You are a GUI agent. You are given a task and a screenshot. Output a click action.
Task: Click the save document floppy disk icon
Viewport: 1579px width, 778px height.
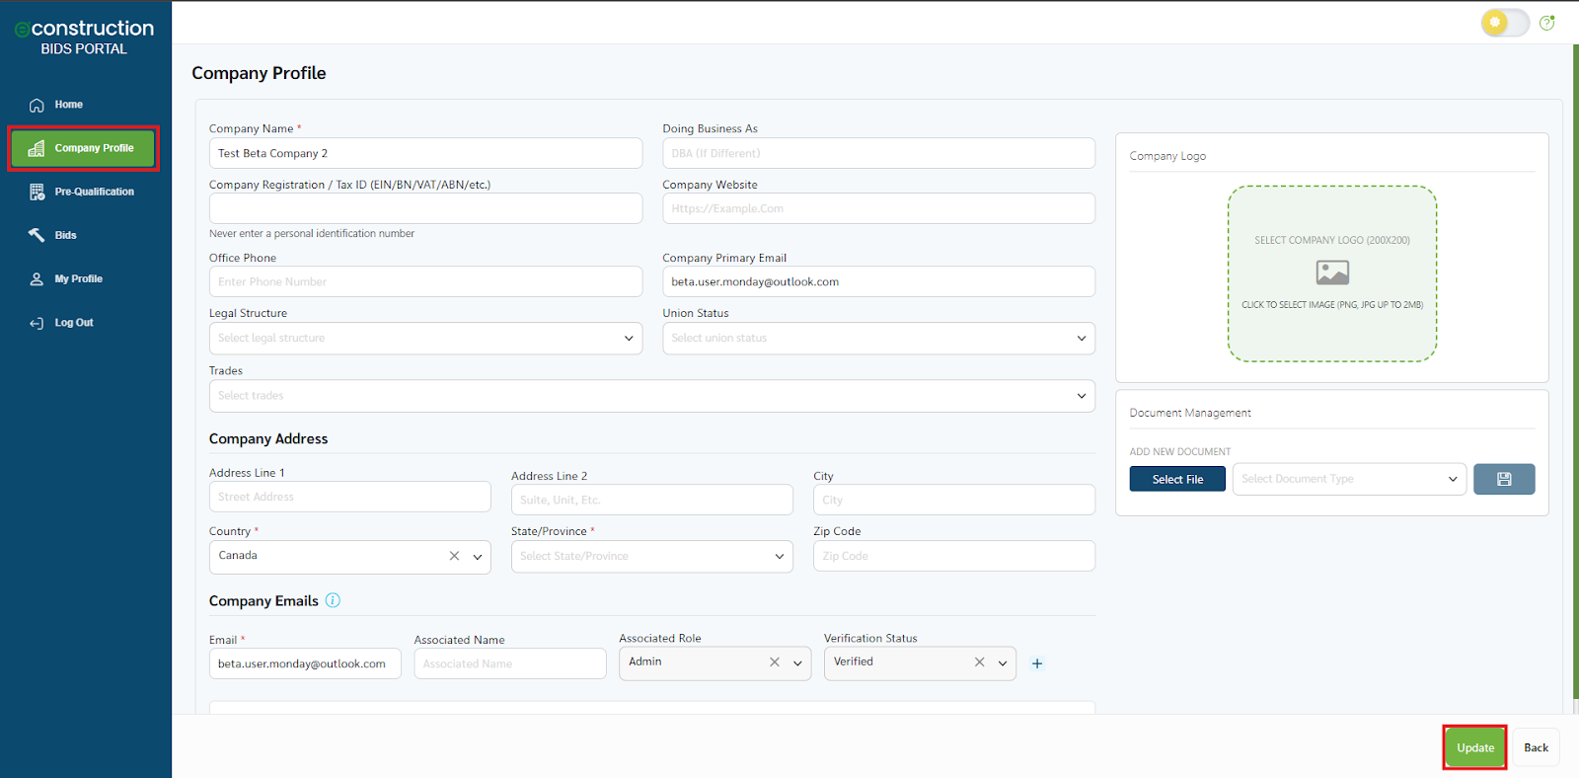point(1503,479)
